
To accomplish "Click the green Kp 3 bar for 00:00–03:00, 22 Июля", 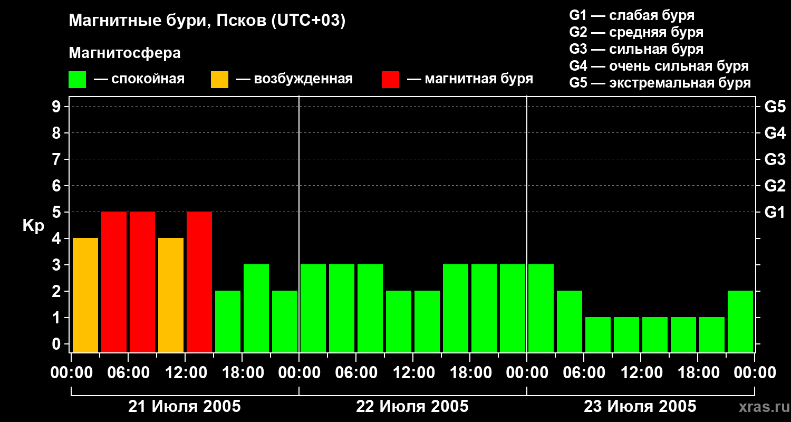I will 313,308.
